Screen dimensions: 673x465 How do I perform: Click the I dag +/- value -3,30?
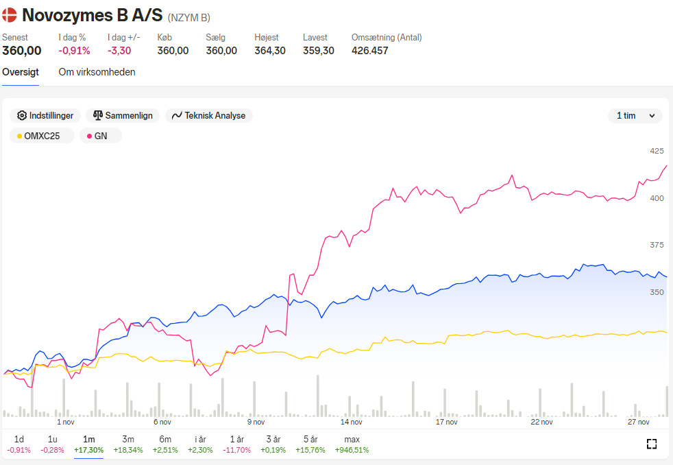click(x=119, y=51)
